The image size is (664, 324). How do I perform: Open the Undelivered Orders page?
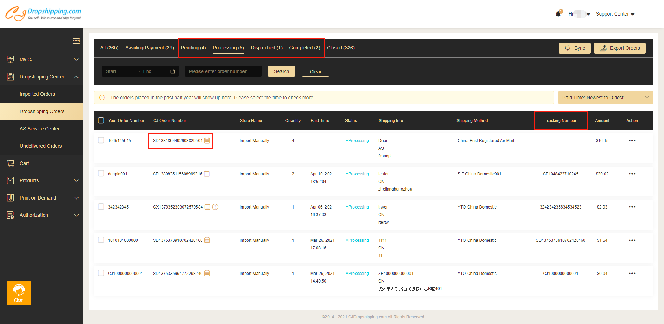(40, 146)
